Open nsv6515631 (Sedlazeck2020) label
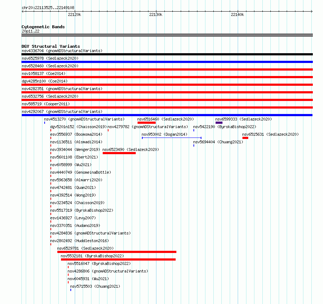Image resolution: width=323 pixels, height=304 pixels. point(270,134)
